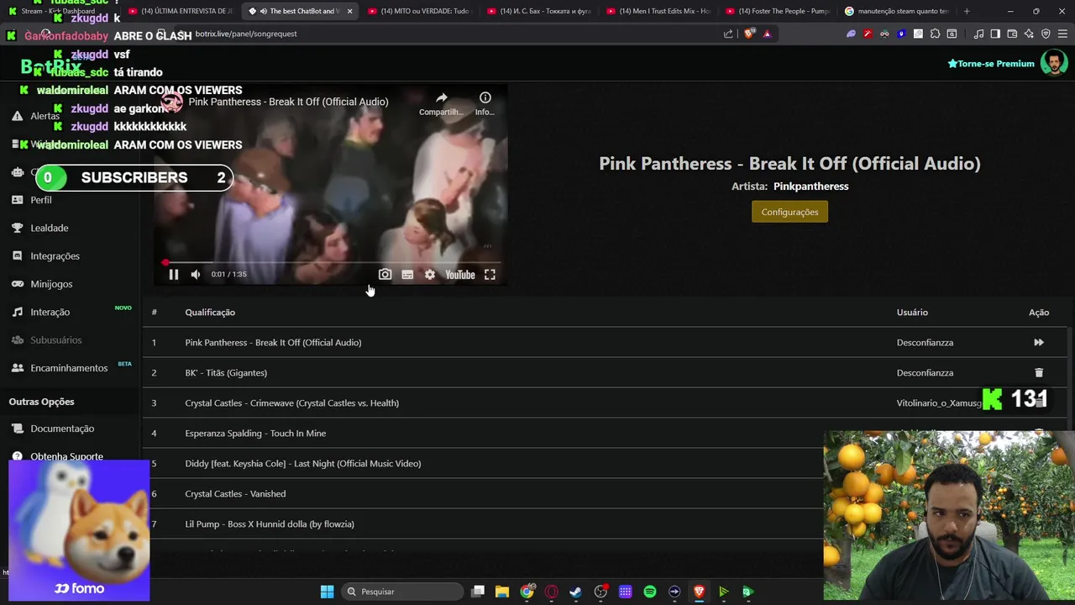The width and height of the screenshot is (1075, 605).
Task: Open the video player settings gear
Action: 430,275
